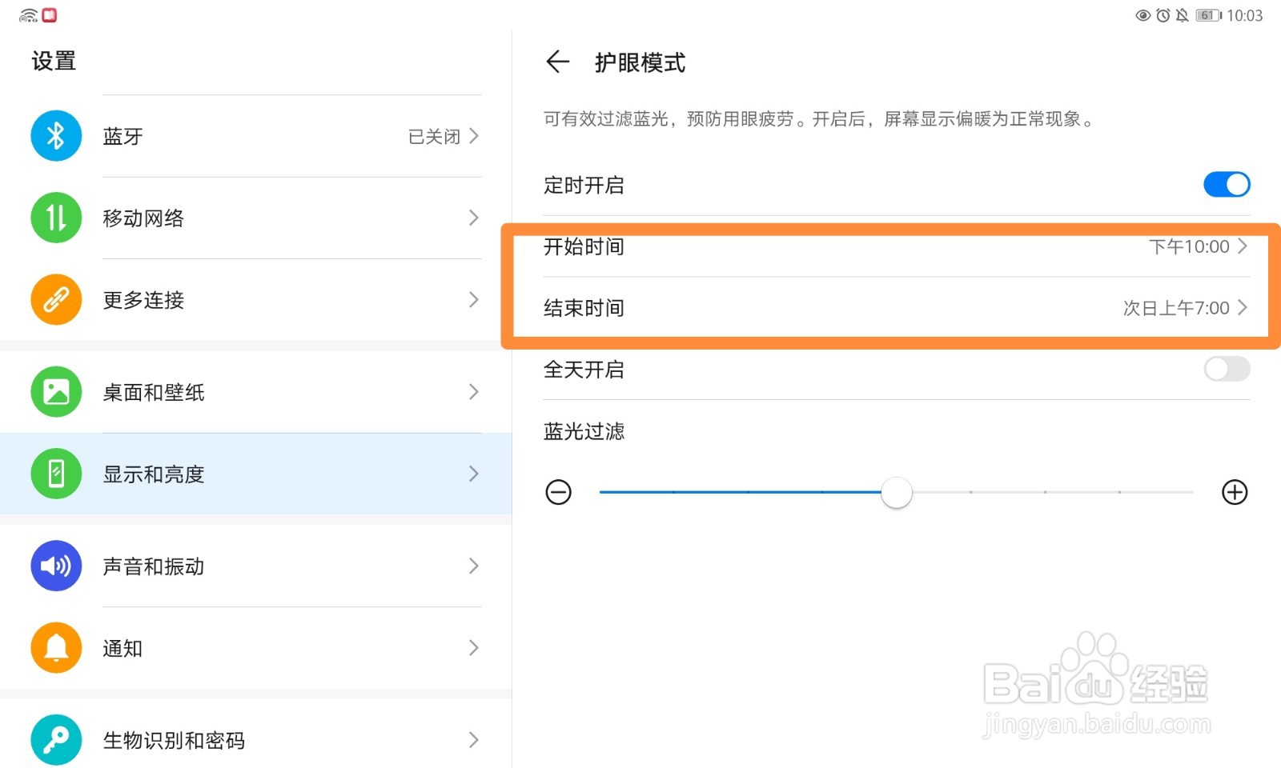Select the 显示和亮度 menu item

[x=256, y=474]
